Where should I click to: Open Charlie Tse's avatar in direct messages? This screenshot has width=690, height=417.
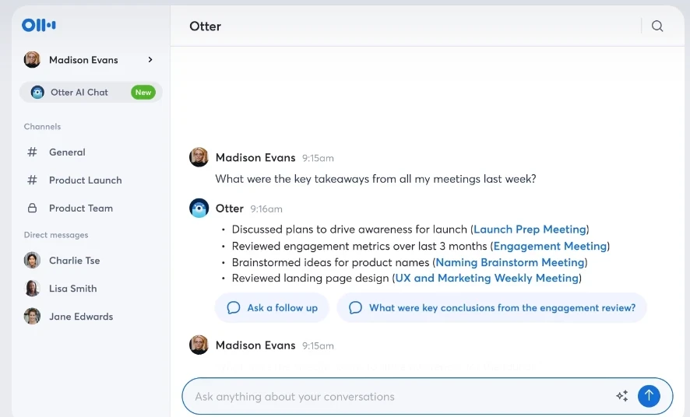pos(32,261)
